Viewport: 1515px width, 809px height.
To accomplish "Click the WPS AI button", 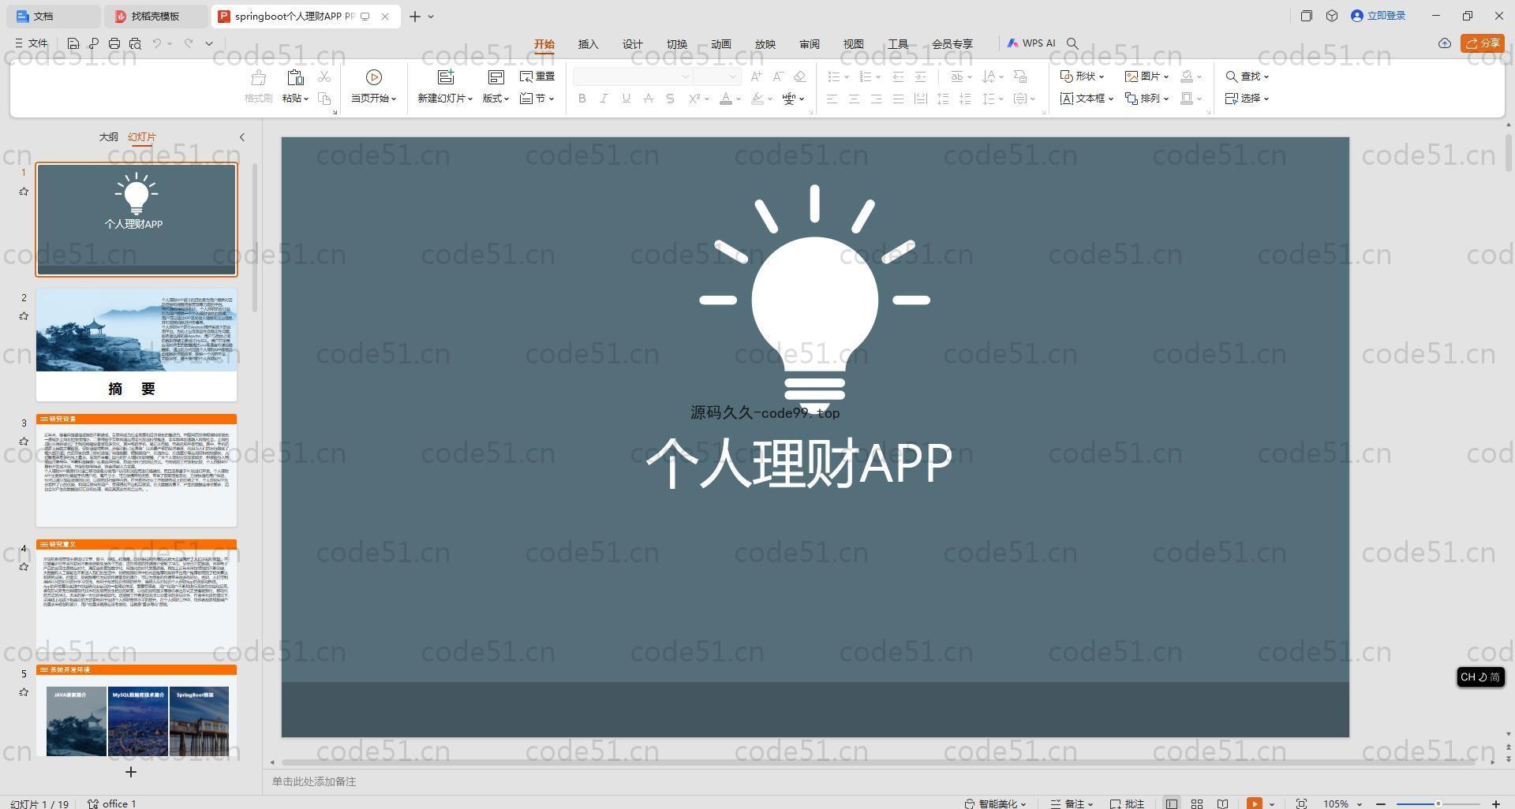I will click(1031, 43).
